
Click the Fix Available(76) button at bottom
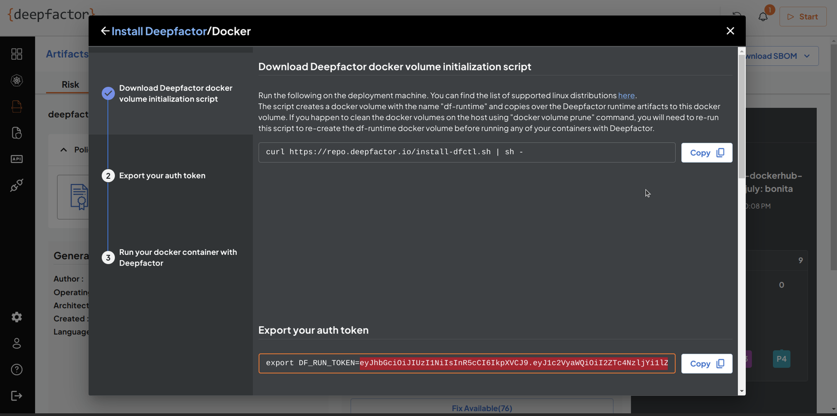point(481,408)
